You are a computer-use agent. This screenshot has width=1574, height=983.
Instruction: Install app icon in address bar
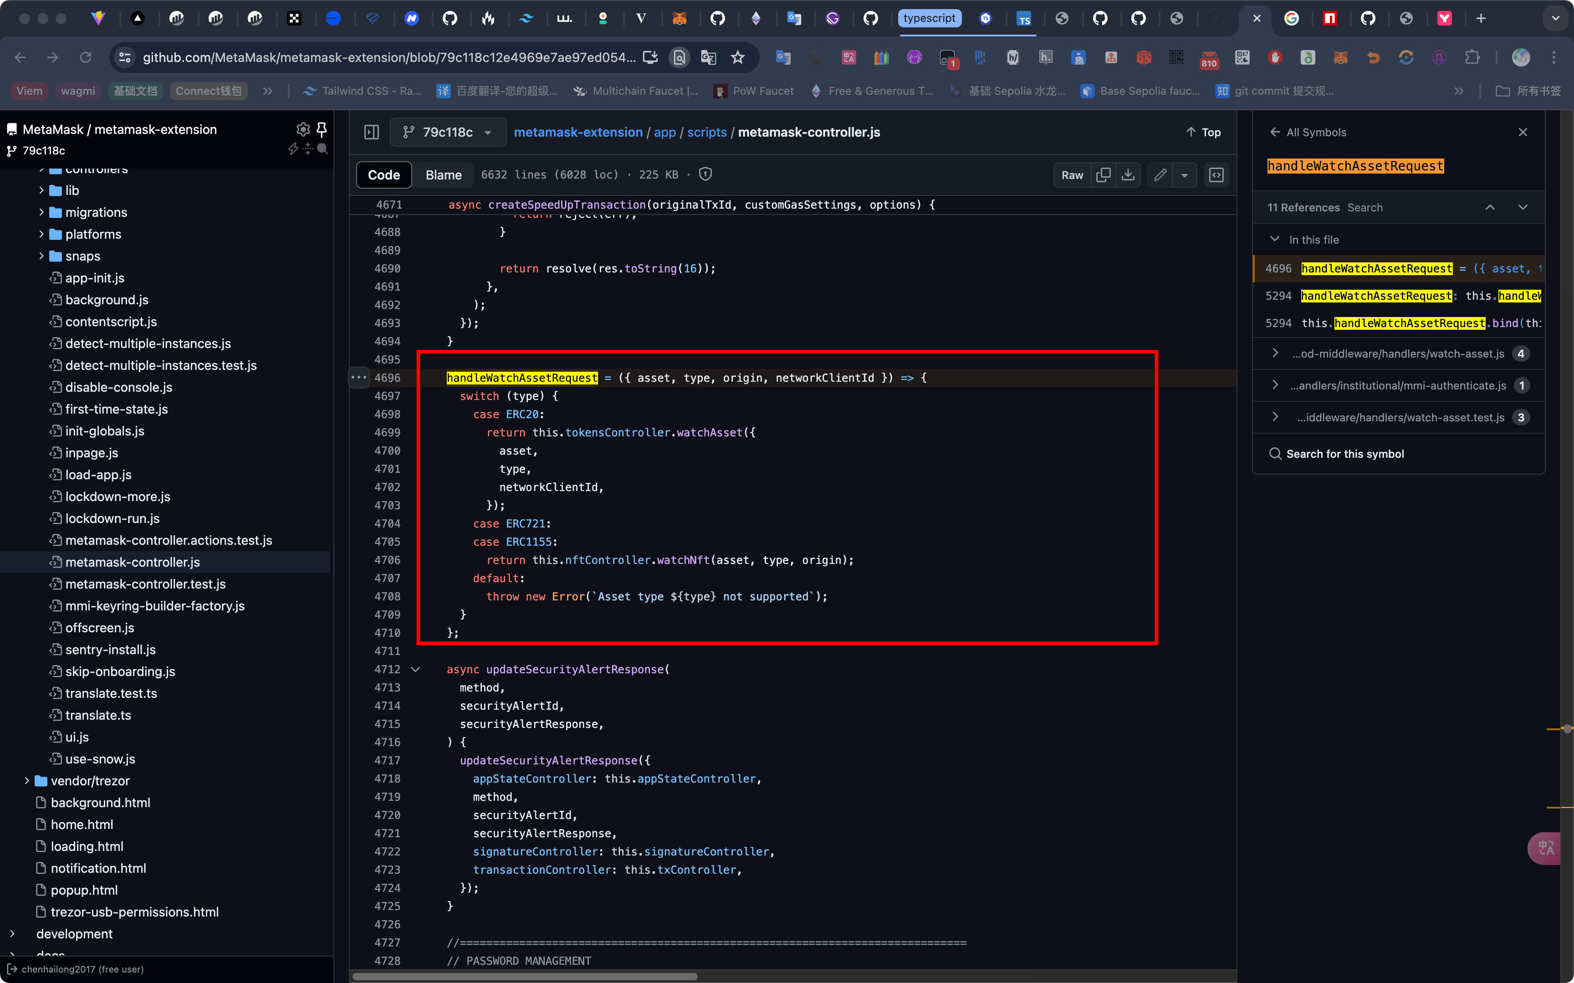coord(650,57)
